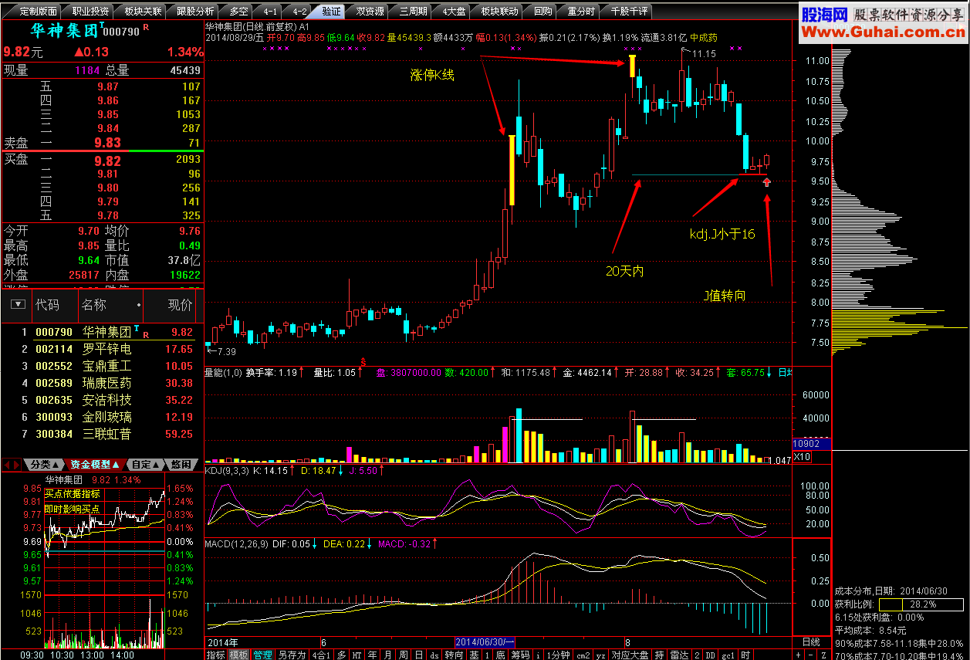This screenshot has height=660, width=970.
Task: Click the 日线 period label at bottom right
Action: 811,642
